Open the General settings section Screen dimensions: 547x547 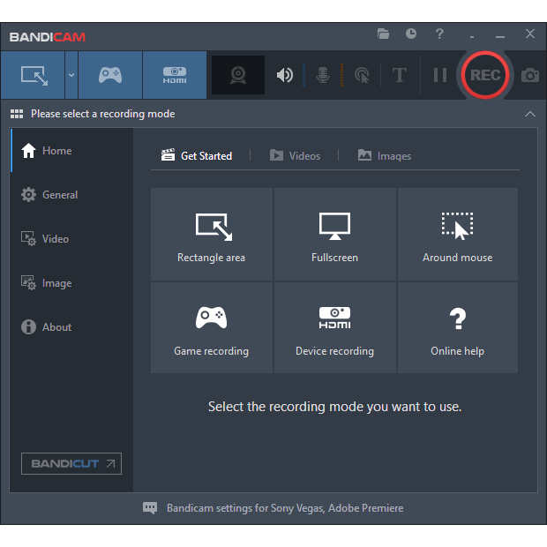click(x=59, y=195)
